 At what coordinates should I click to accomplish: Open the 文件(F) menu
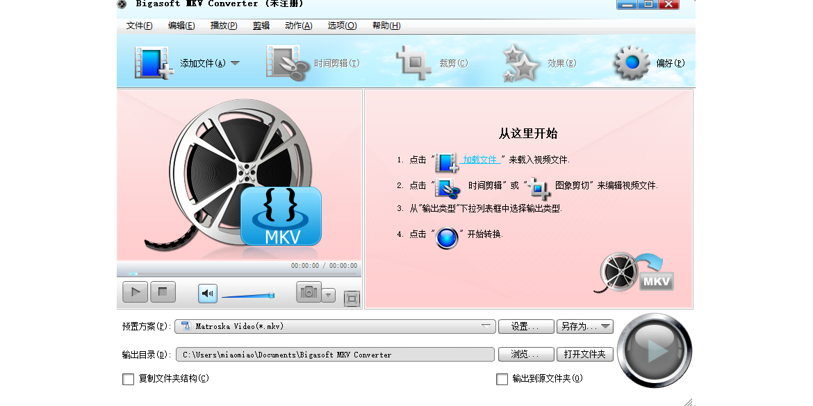(x=139, y=26)
